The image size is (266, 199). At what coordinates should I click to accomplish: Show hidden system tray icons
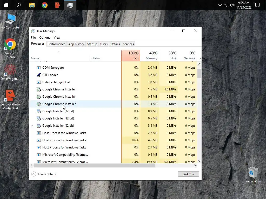[220, 5]
